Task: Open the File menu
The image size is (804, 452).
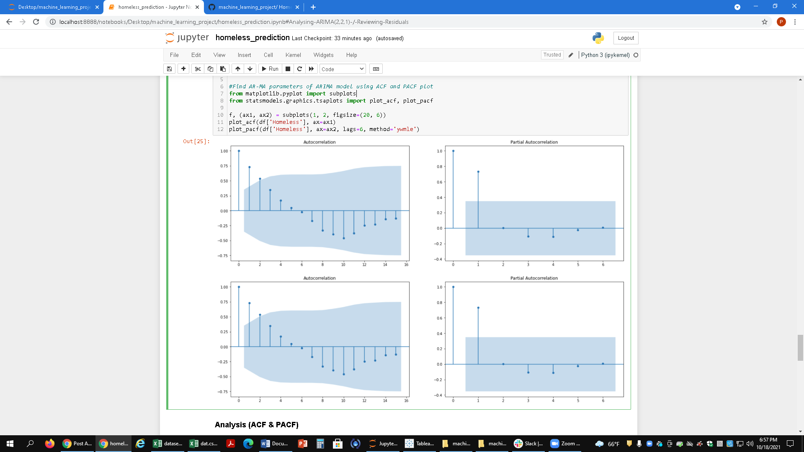Action: pyautogui.click(x=174, y=55)
